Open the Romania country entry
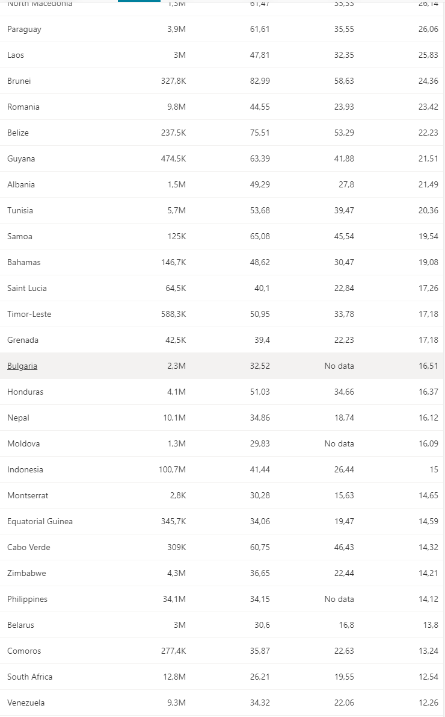445x717 pixels. 23,107
